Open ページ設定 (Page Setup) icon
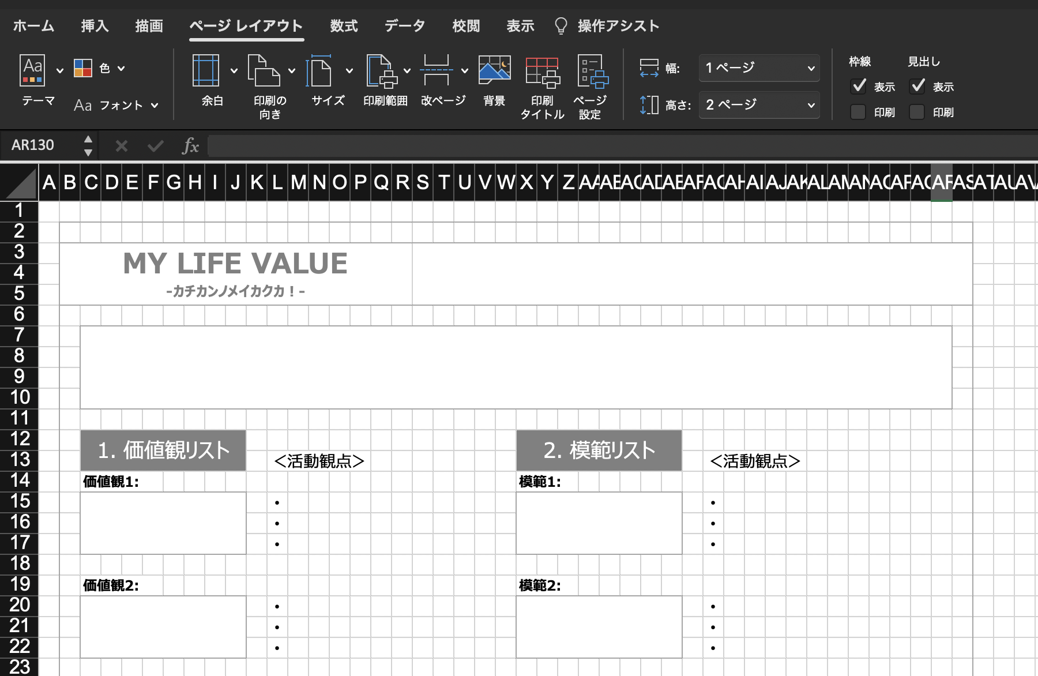Screen dimensions: 1038x676 (x=592, y=72)
